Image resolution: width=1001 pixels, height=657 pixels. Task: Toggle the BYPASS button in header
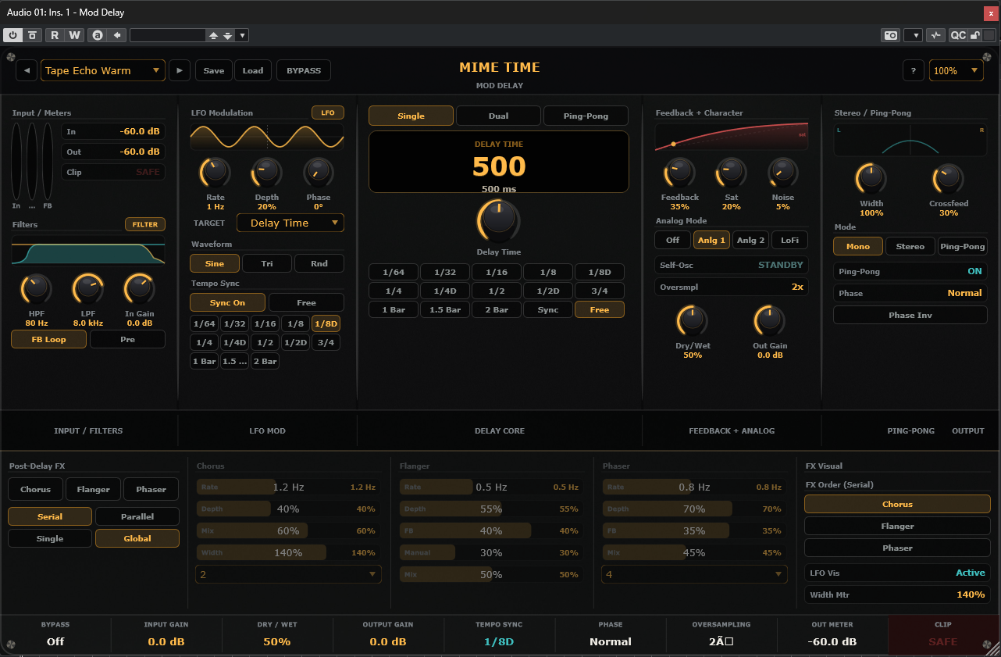(x=304, y=70)
